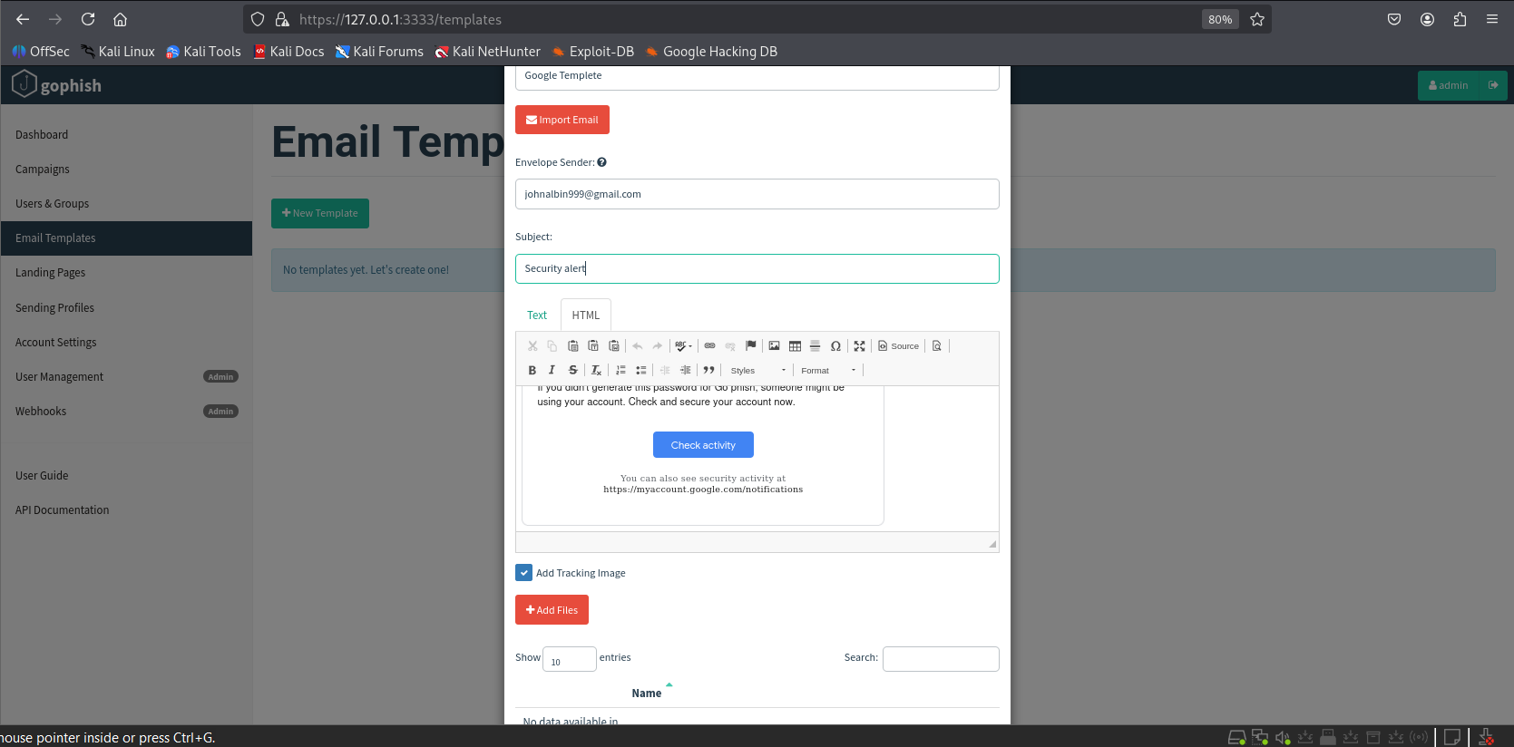Click the New Template button

320,213
